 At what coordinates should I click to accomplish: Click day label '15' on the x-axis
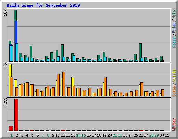click(83, 135)
